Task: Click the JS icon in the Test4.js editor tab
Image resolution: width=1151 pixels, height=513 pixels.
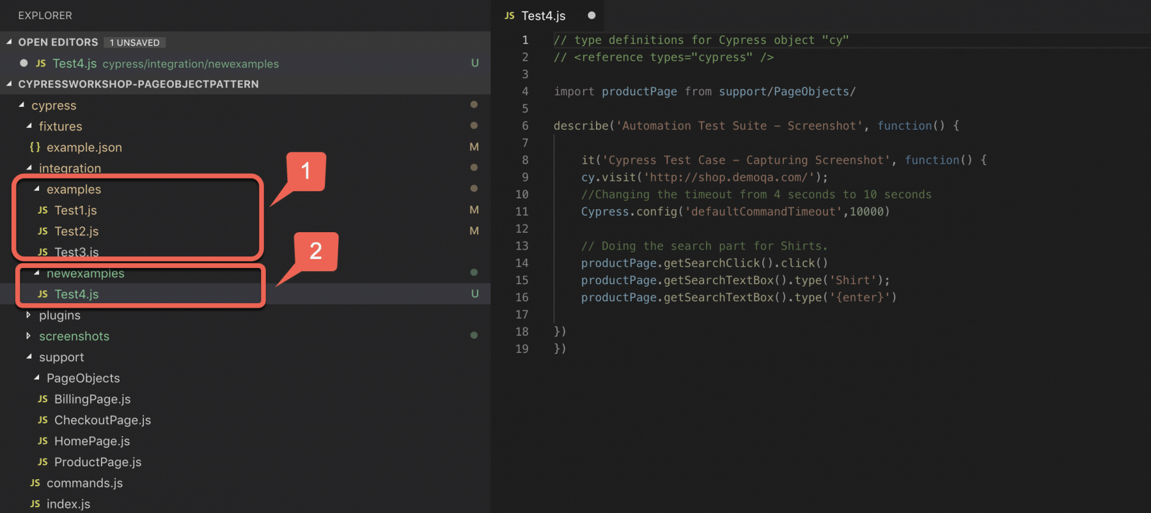Action: [x=510, y=15]
